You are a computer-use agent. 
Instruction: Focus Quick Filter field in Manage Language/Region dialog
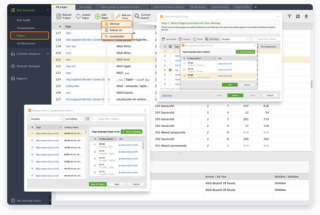(x=121, y=119)
